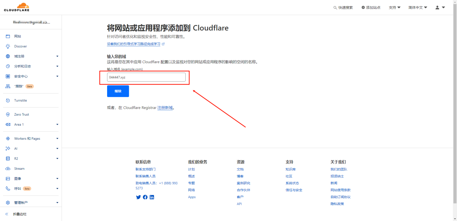Open the 注册新域 link
This screenshot has width=457, height=221.
(165, 108)
